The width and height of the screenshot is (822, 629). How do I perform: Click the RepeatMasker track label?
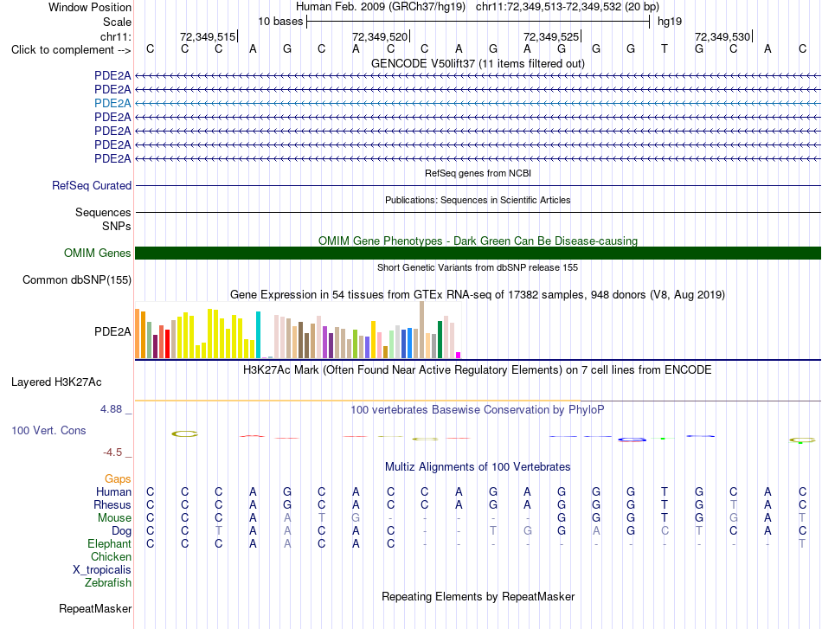pos(95,608)
